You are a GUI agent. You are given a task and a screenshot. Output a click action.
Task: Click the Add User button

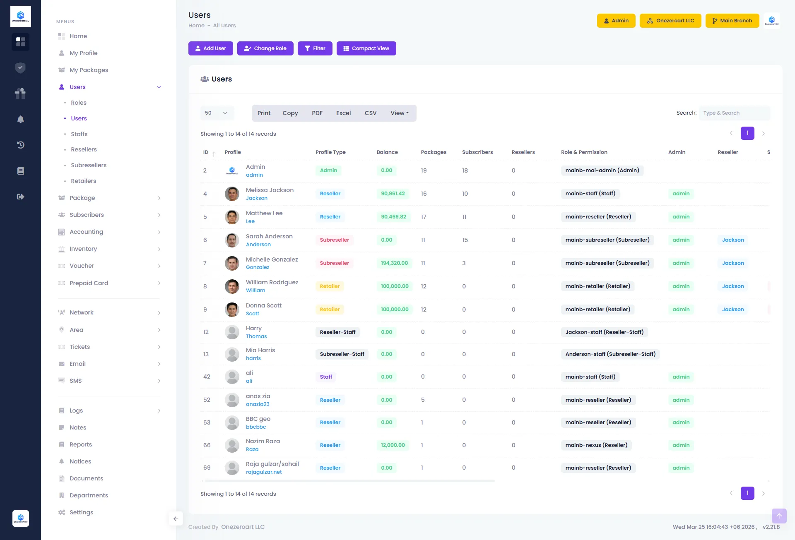[210, 48]
